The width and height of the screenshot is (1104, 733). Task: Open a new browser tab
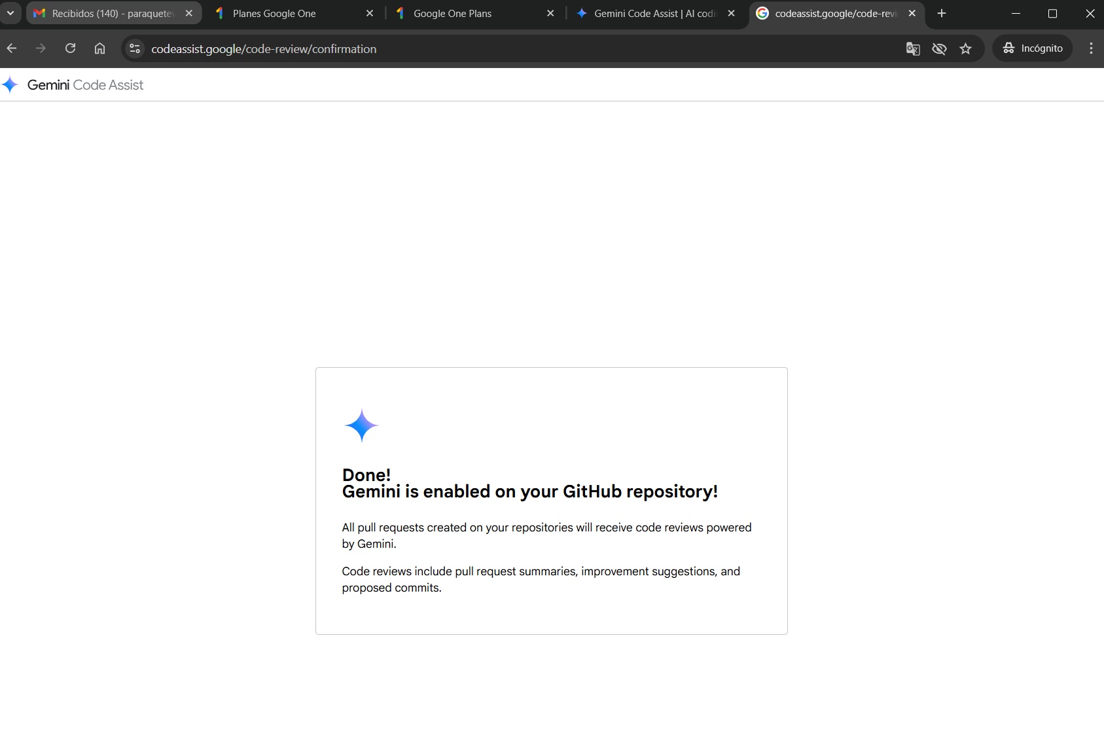(941, 14)
